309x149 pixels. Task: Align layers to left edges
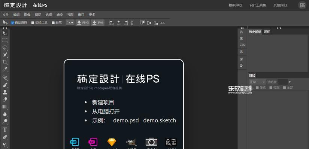click(x=112, y=23)
